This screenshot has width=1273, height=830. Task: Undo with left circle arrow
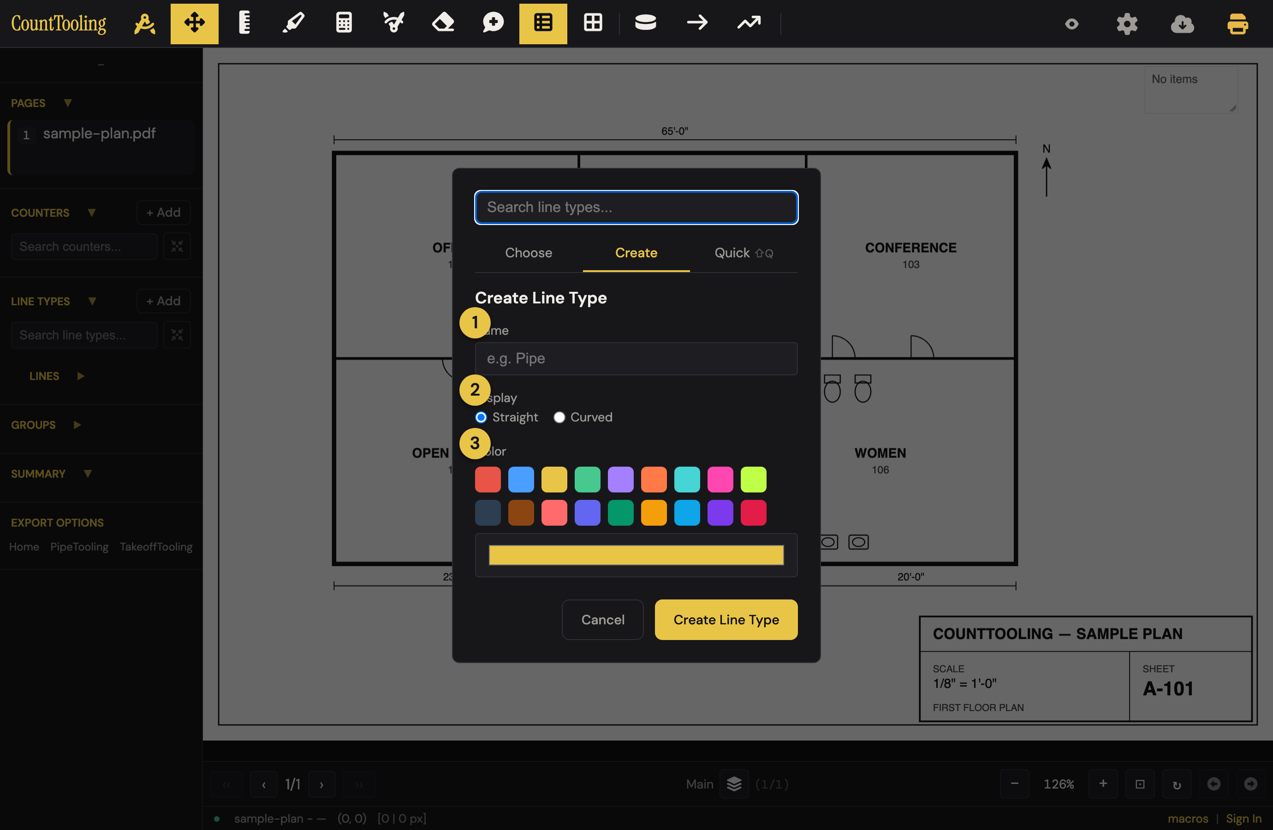1214,784
